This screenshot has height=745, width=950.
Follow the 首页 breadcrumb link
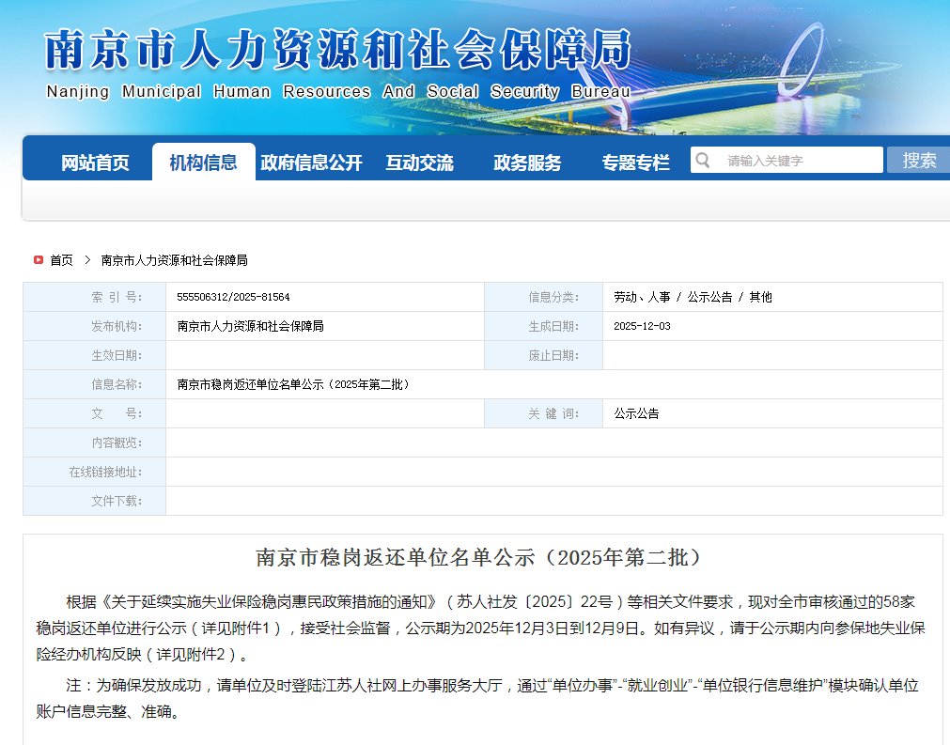[62, 260]
